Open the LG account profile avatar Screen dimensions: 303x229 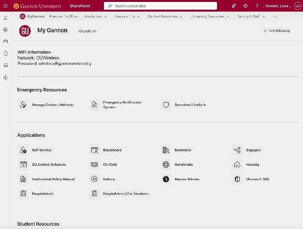point(297,6)
